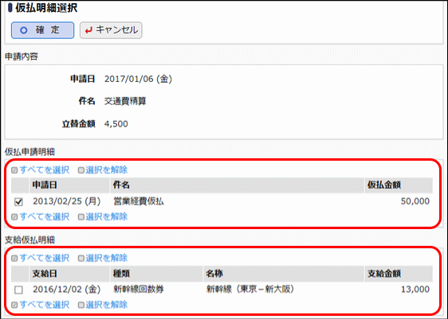Click 選択を解除 above 支給仮払明細 table
This screenshot has height=319, width=448.
pyautogui.click(x=106, y=259)
